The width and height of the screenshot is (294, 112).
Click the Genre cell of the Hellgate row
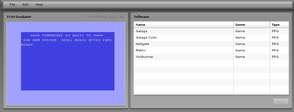pos(252,44)
